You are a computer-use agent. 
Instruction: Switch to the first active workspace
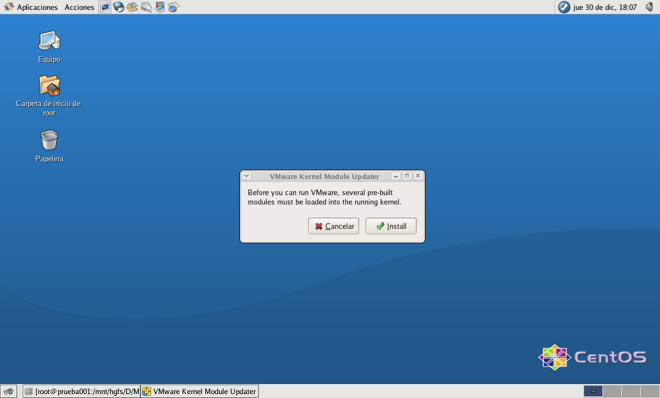593,391
